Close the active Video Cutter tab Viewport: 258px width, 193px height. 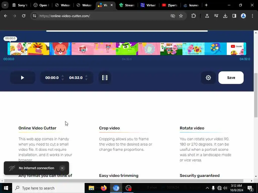click(x=112, y=5)
